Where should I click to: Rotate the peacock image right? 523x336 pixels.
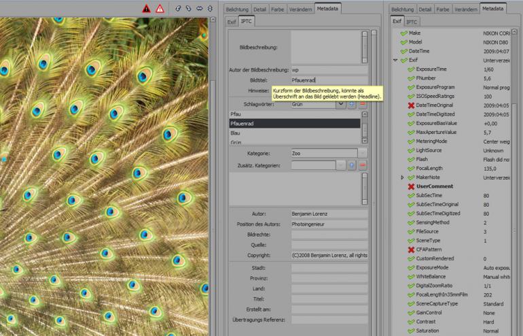click(189, 8)
